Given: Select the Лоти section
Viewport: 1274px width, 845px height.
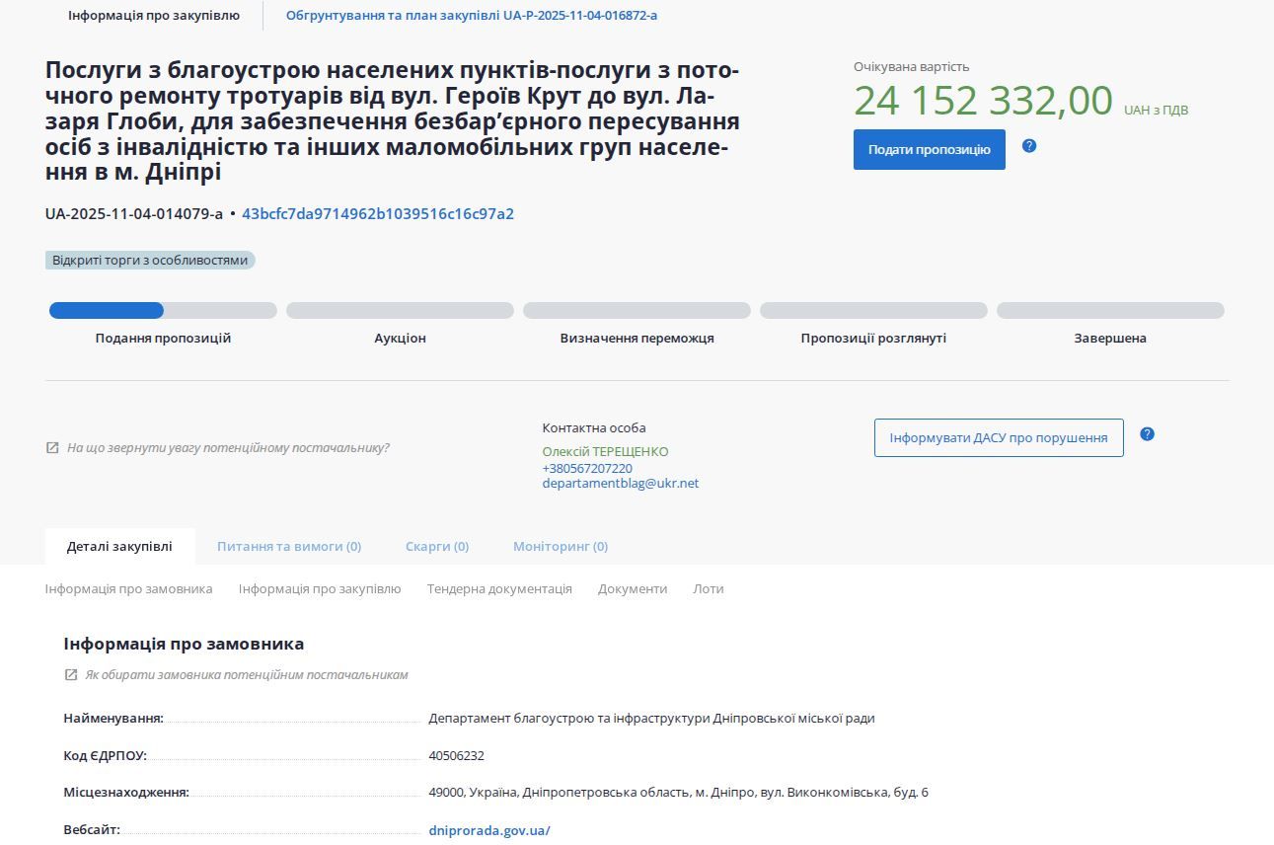Looking at the screenshot, I should click(x=709, y=588).
